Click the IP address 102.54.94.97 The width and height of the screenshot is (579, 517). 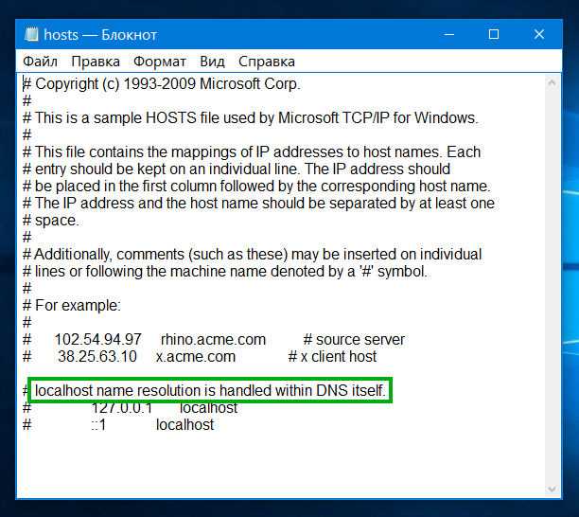[97, 339]
